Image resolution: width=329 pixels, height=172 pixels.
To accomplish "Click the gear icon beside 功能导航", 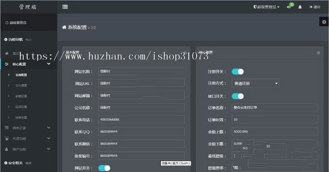I will pyautogui.click(x=6, y=39).
